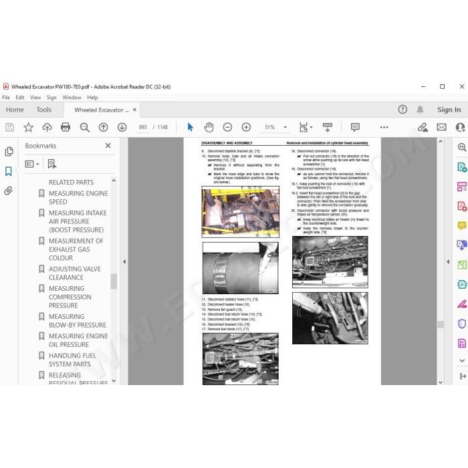Open Export PDF tool in right pane
Image resolution: width=468 pixels, height=468 pixels.
pyautogui.click(x=462, y=167)
